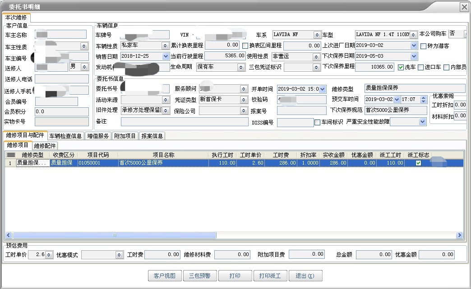
Task: Click the 客户视图 button
Action: coord(165,275)
